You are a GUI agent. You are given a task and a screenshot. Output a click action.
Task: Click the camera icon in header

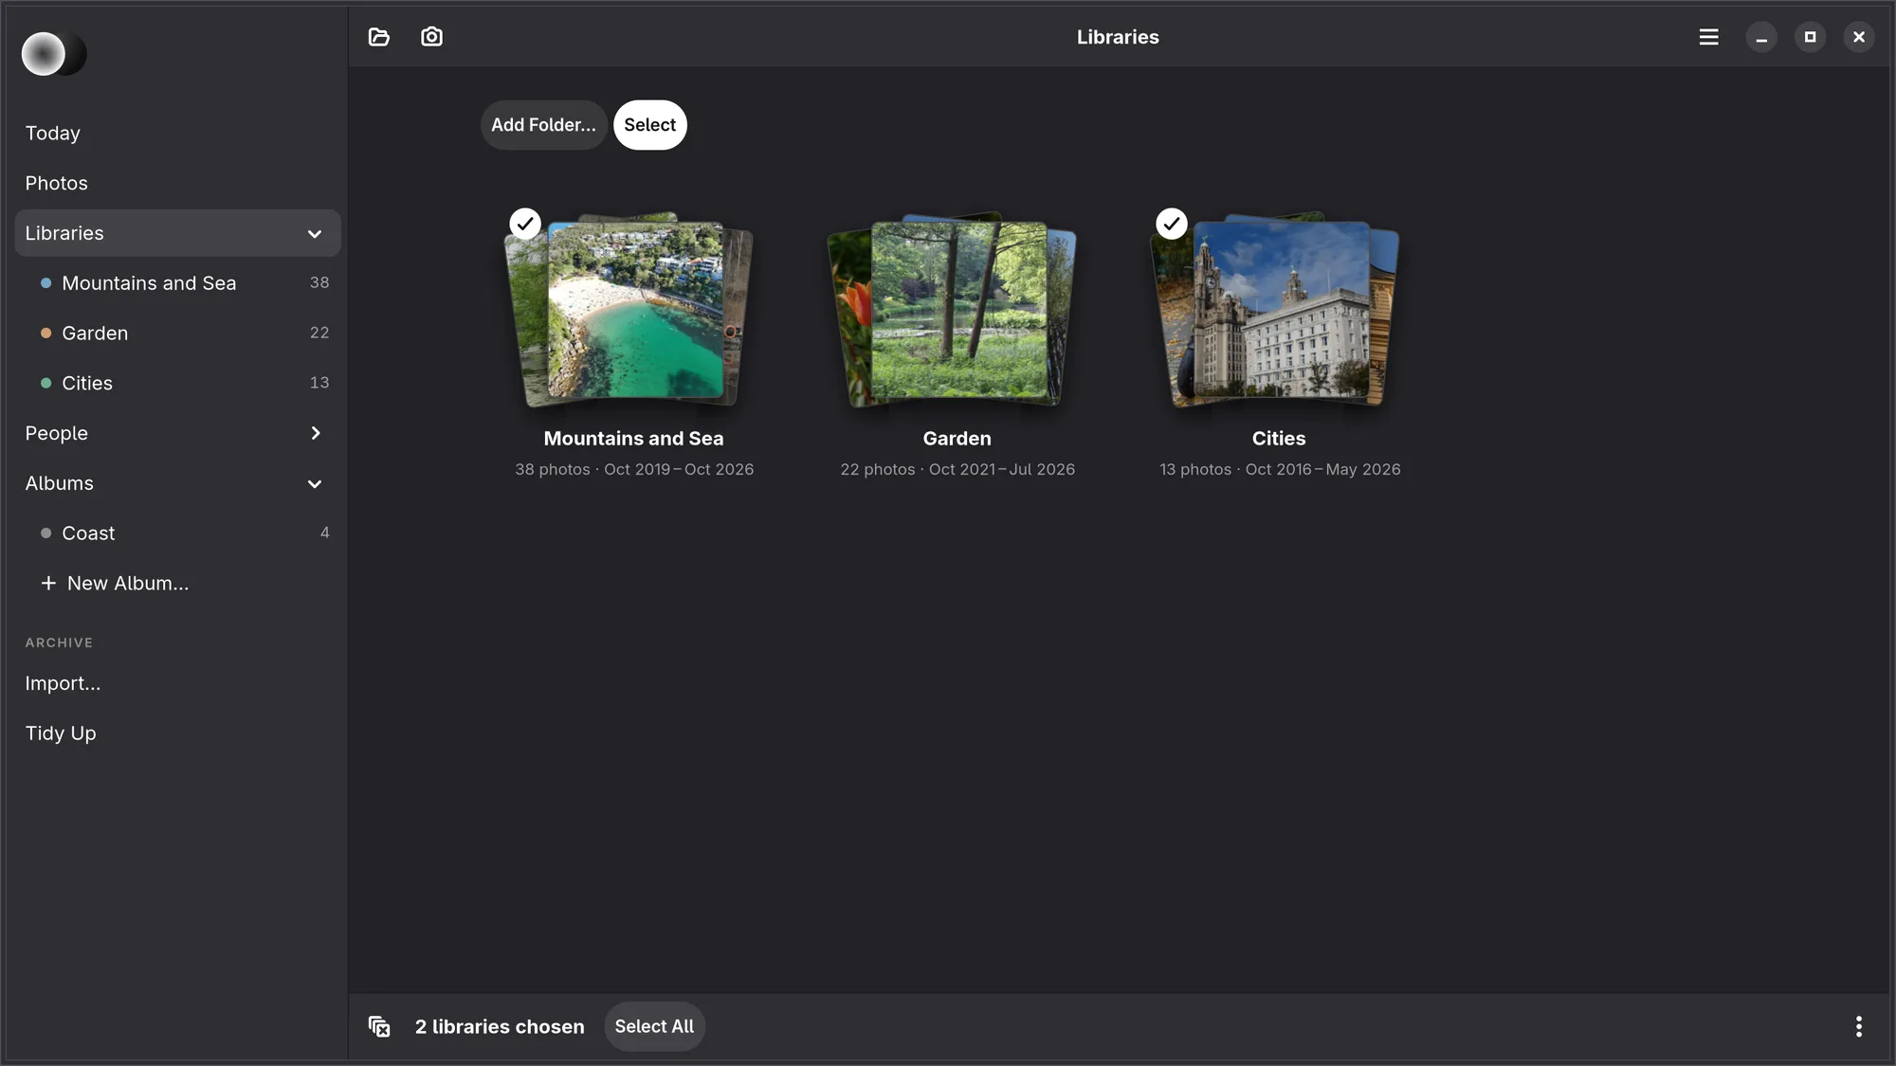pyautogui.click(x=431, y=37)
